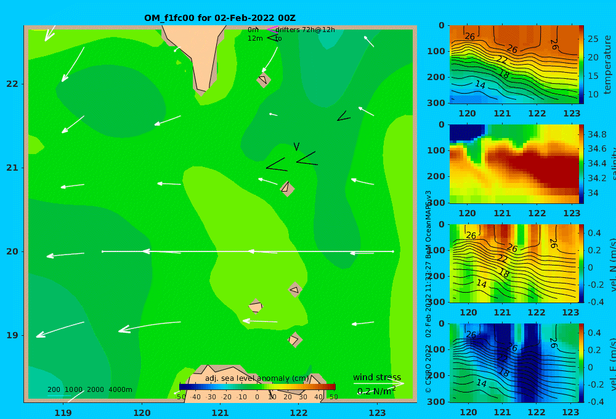Screen dimensions: 616x419
Task: Click the 'drifters 72h@12h' legend label
Action: (x=305, y=30)
